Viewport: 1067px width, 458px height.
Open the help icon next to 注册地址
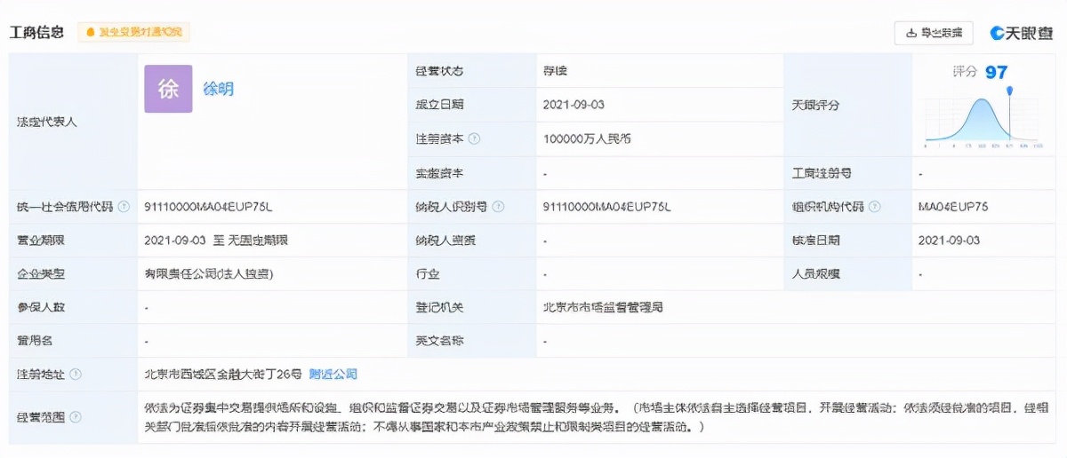(x=76, y=375)
